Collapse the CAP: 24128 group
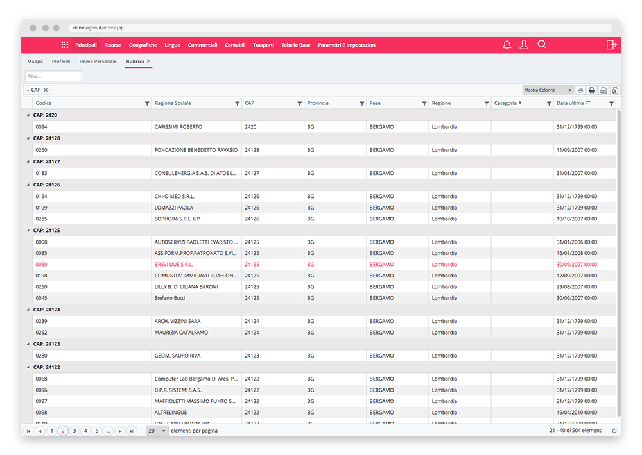Screen dimensions: 642x455 [x=28, y=138]
